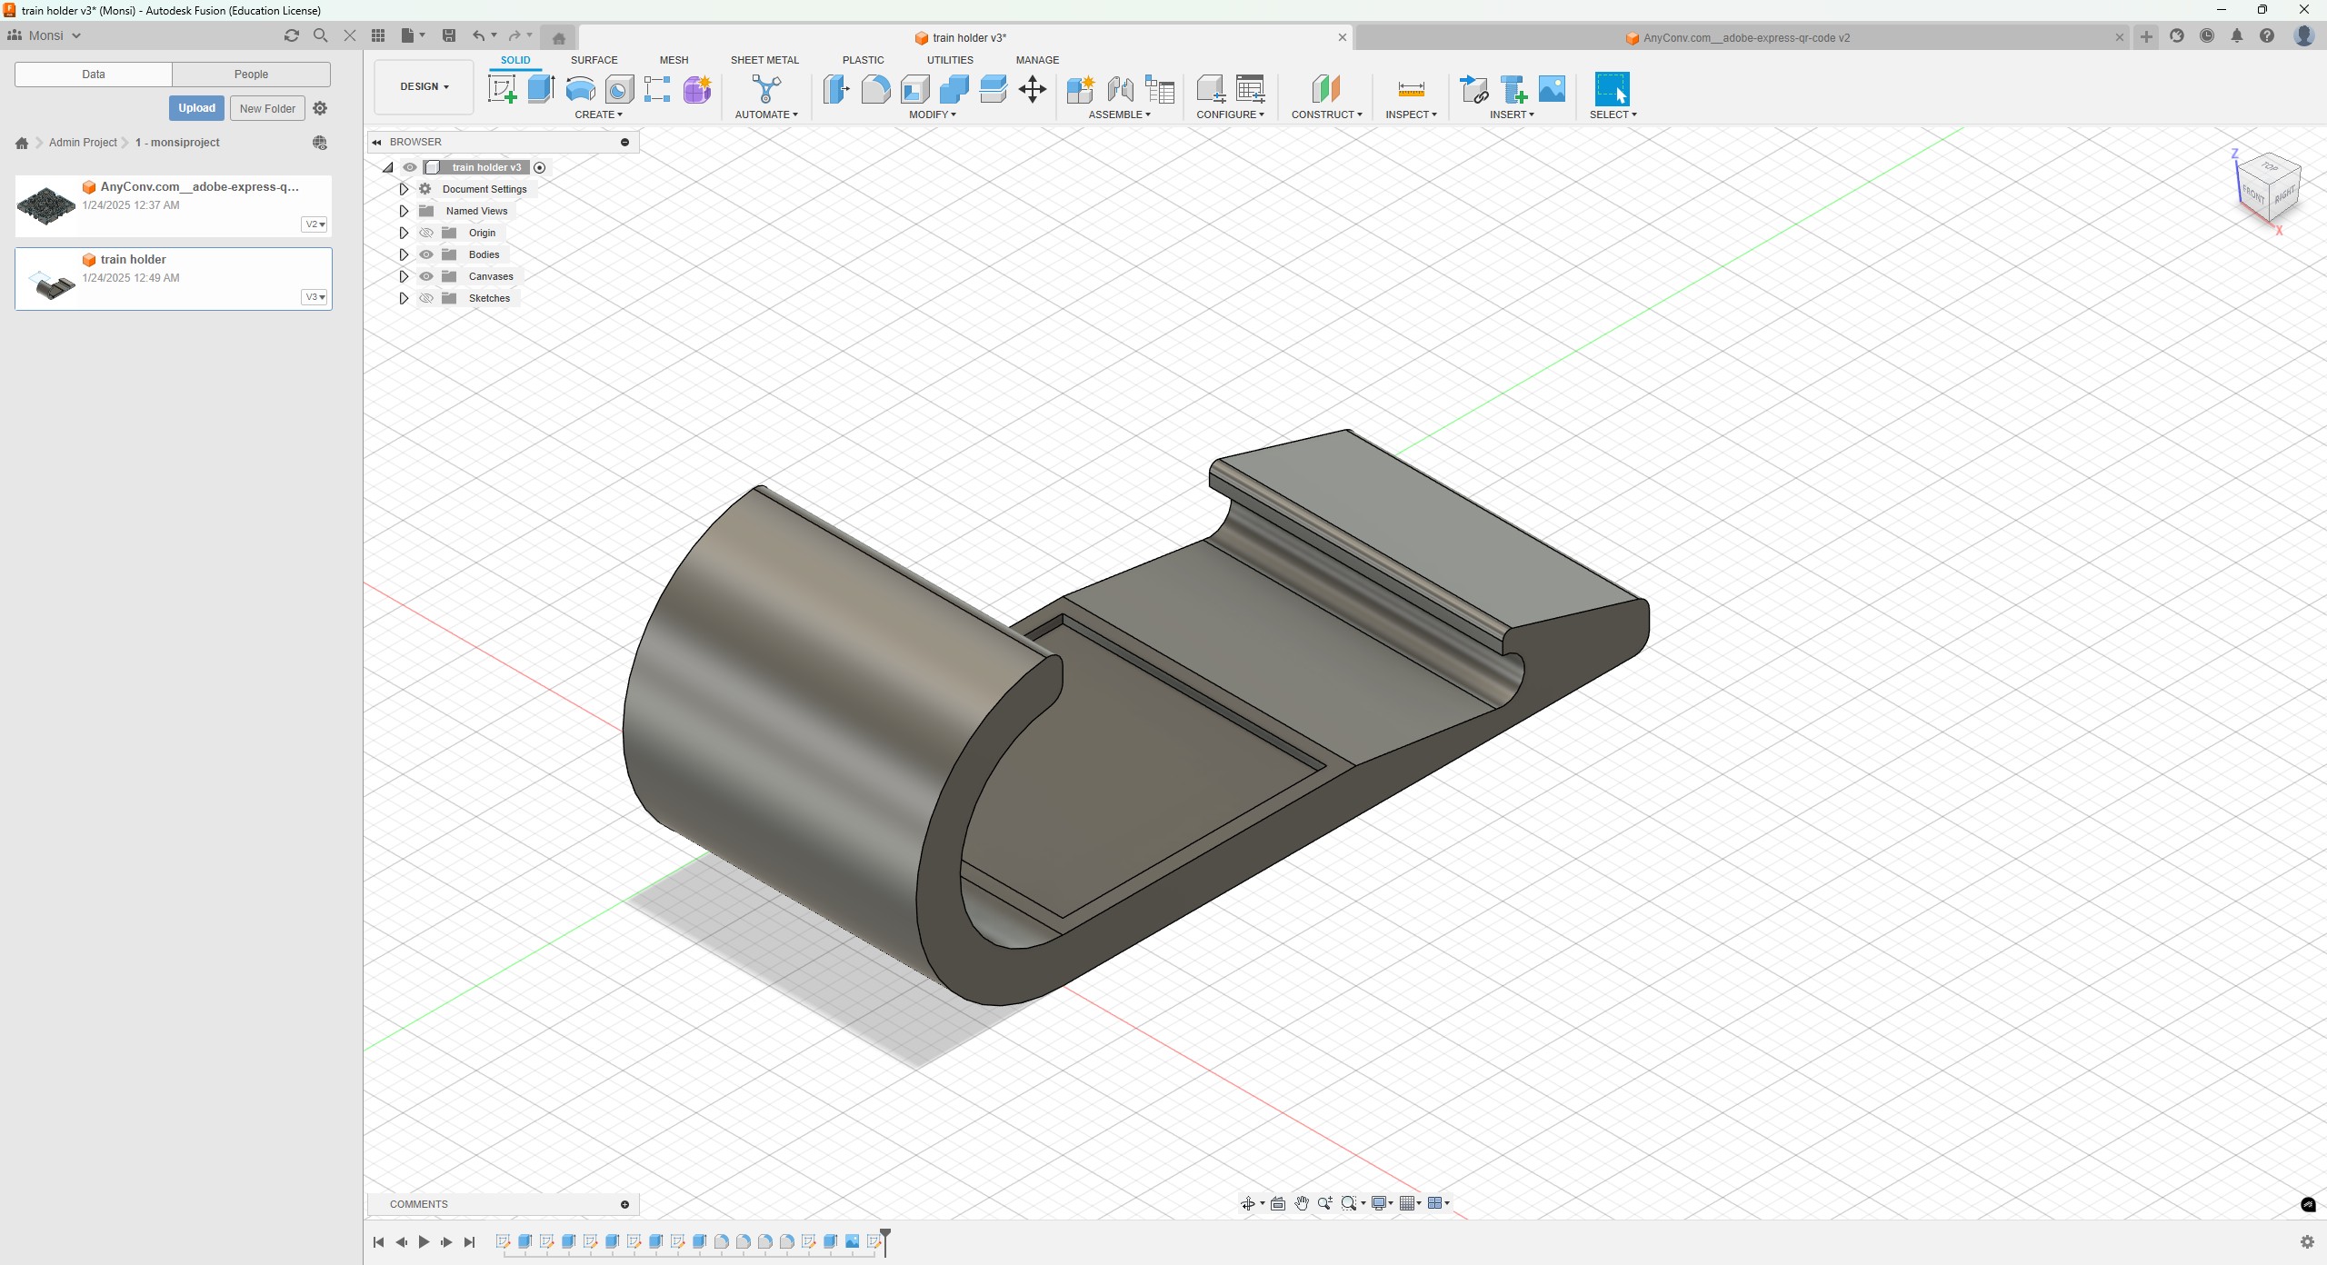Switch to the MANAGE tab
This screenshot has width=2327, height=1265.
[1037, 60]
